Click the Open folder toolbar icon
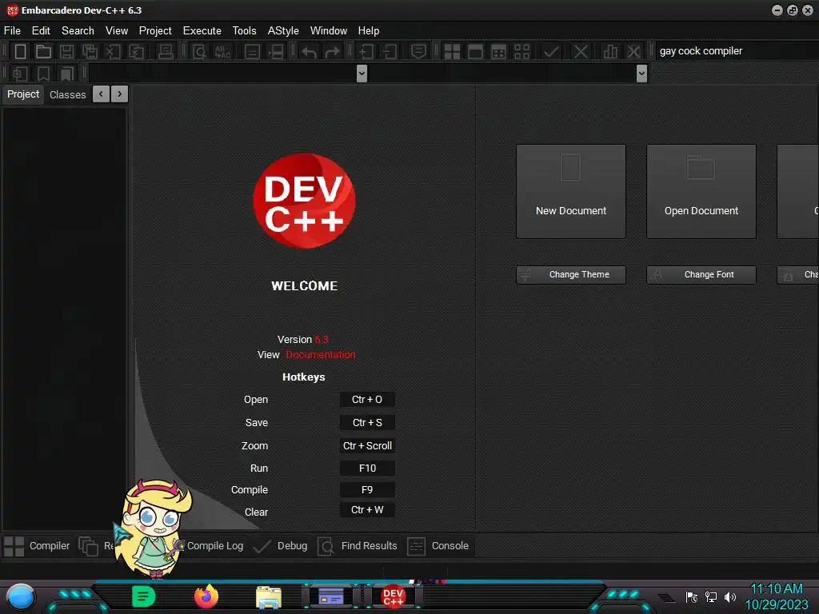The width and height of the screenshot is (819, 614). click(x=43, y=52)
